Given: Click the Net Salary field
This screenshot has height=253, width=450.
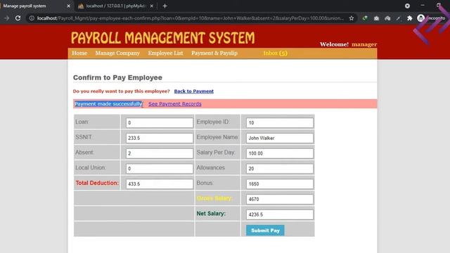Looking at the screenshot, I should coord(280,214).
